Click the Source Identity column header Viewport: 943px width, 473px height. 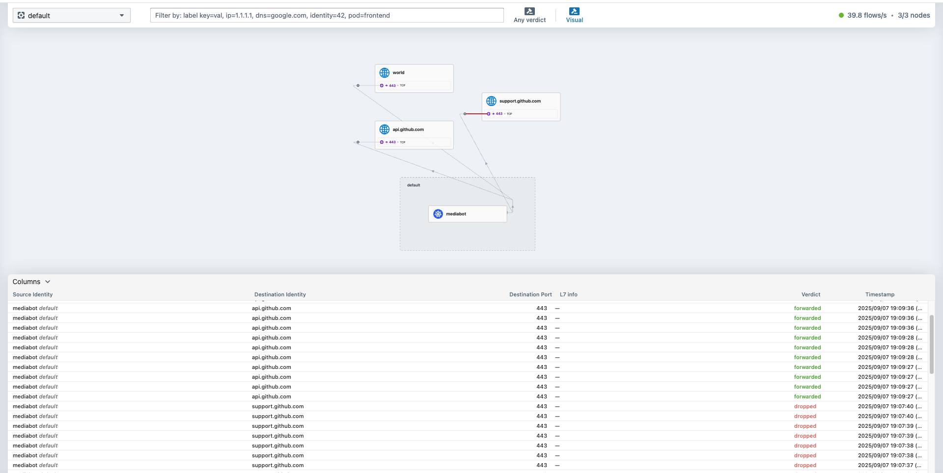point(32,294)
